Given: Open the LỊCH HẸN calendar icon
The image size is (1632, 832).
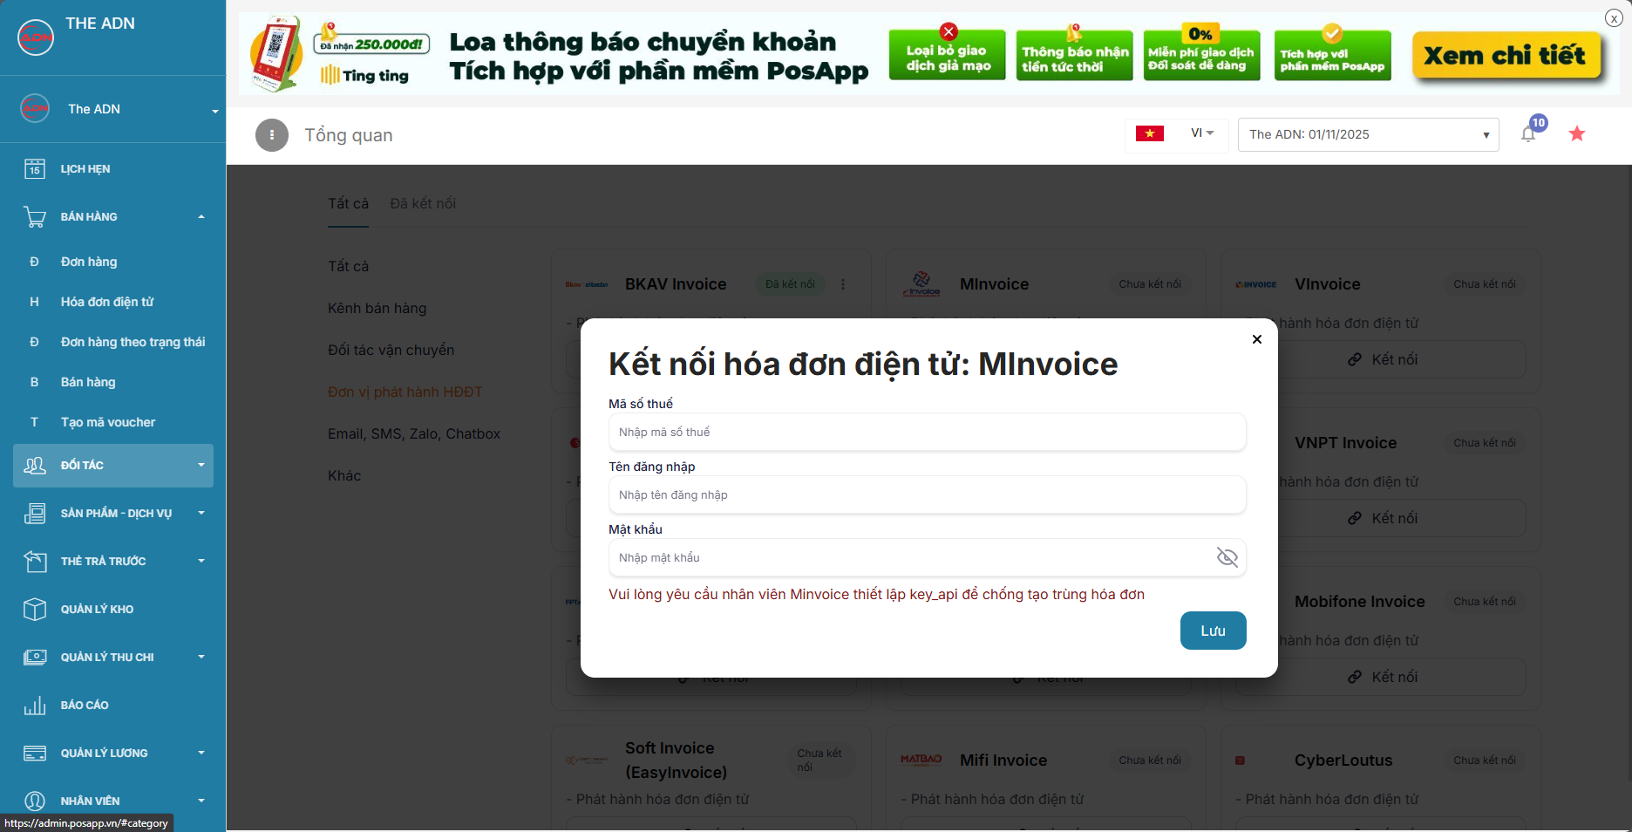Looking at the screenshot, I should [35, 169].
